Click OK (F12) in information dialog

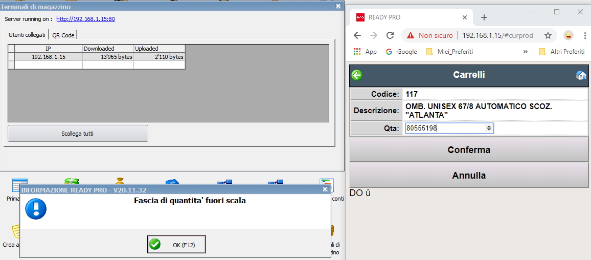pos(176,245)
